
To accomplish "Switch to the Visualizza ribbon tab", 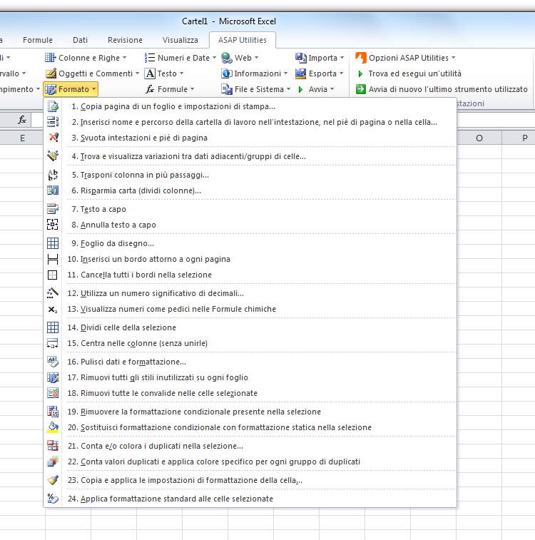I will pyautogui.click(x=180, y=40).
